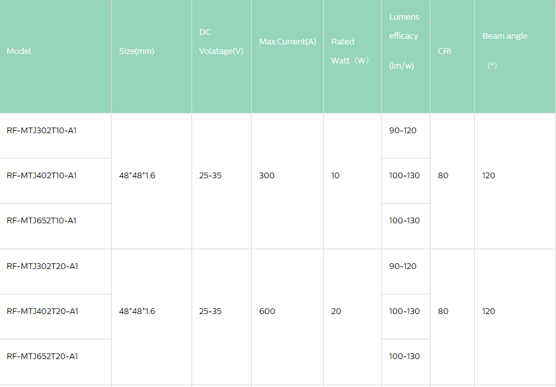
Task: Select the Size(mm) column header
Action: coord(136,51)
